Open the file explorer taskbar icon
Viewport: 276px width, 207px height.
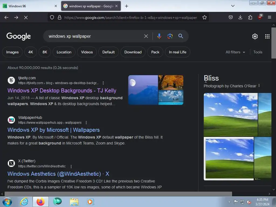[74, 202]
